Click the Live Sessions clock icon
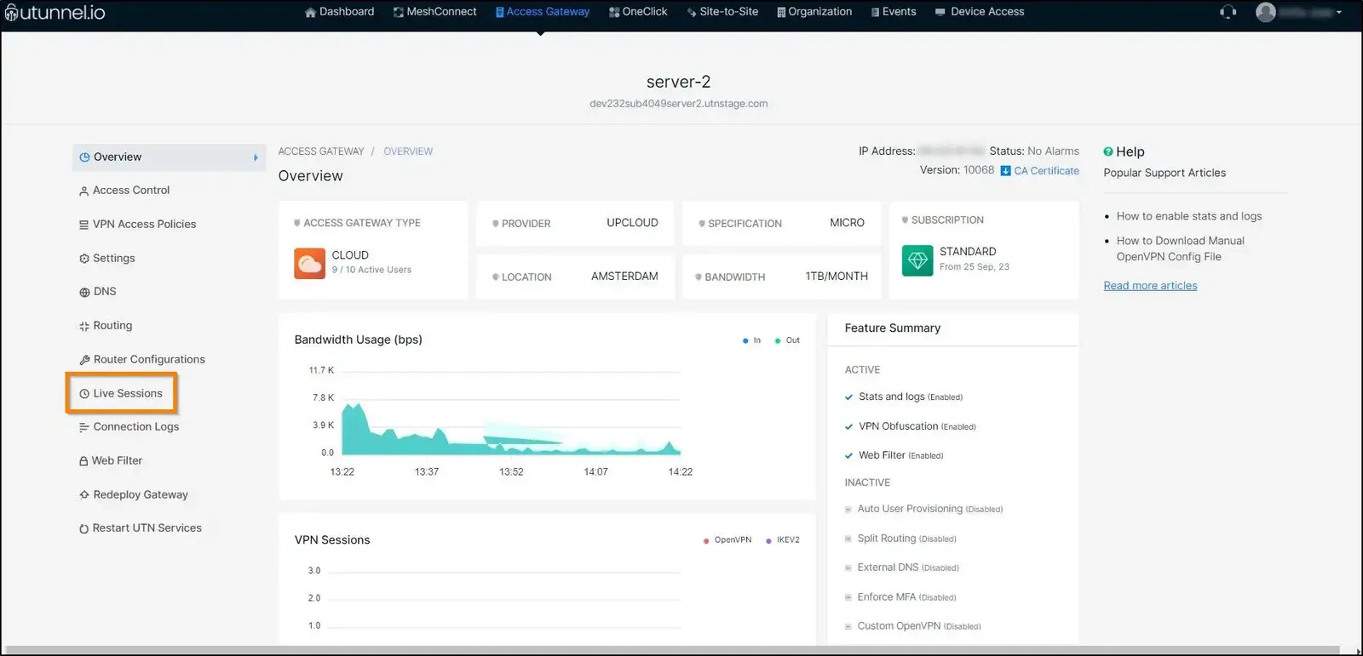1363x656 pixels. [x=84, y=394]
